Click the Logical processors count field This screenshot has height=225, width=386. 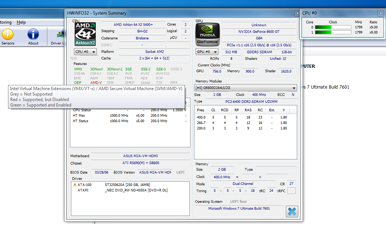pyautogui.click(x=186, y=31)
